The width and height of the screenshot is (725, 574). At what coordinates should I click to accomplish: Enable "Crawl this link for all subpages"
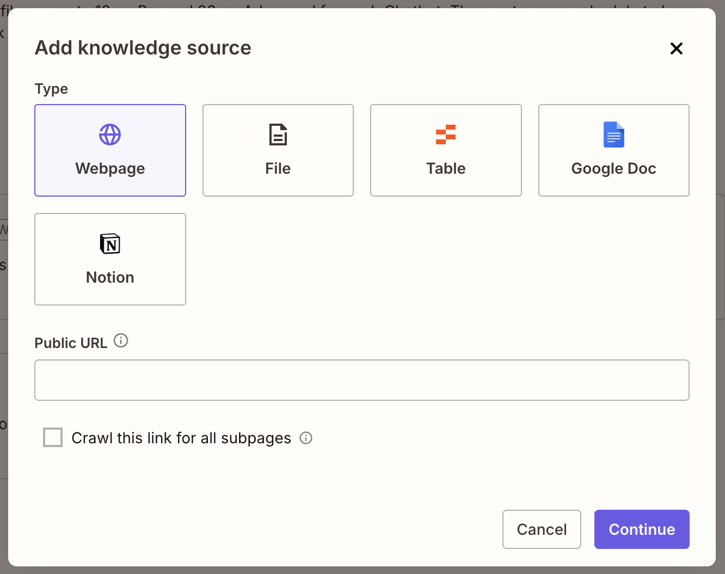(x=53, y=437)
